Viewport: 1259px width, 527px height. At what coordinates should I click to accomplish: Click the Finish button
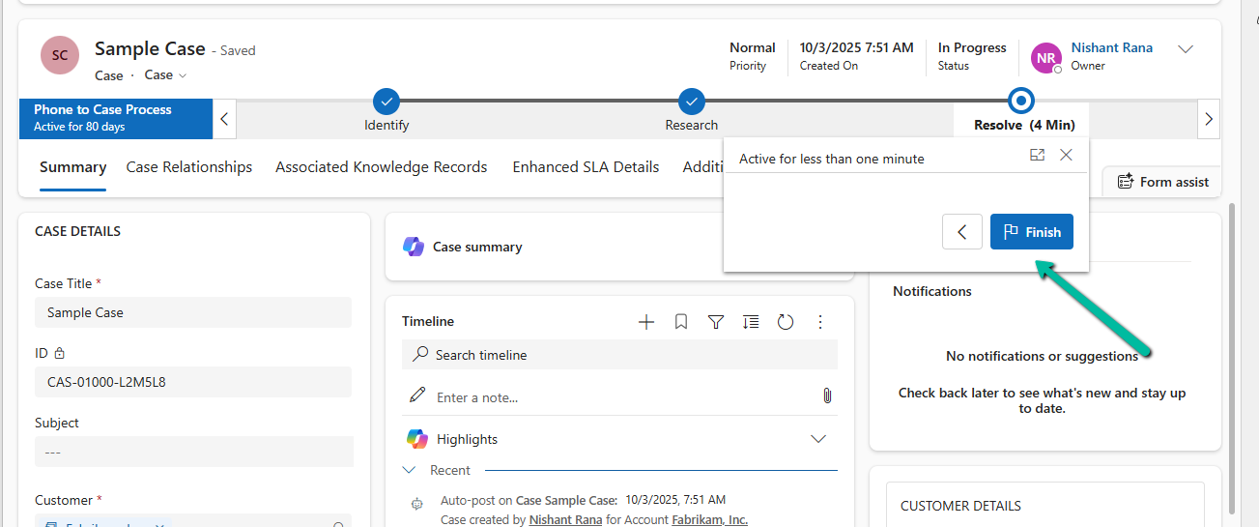pos(1031,232)
